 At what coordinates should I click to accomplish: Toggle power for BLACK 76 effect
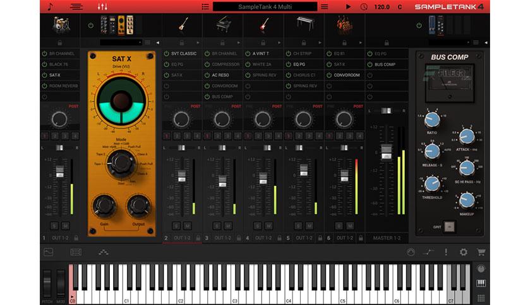click(44, 64)
